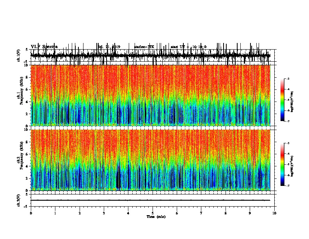Click the '-3' label on ch.2 color bar
The height and width of the screenshot is (239, 309).
[288, 143]
